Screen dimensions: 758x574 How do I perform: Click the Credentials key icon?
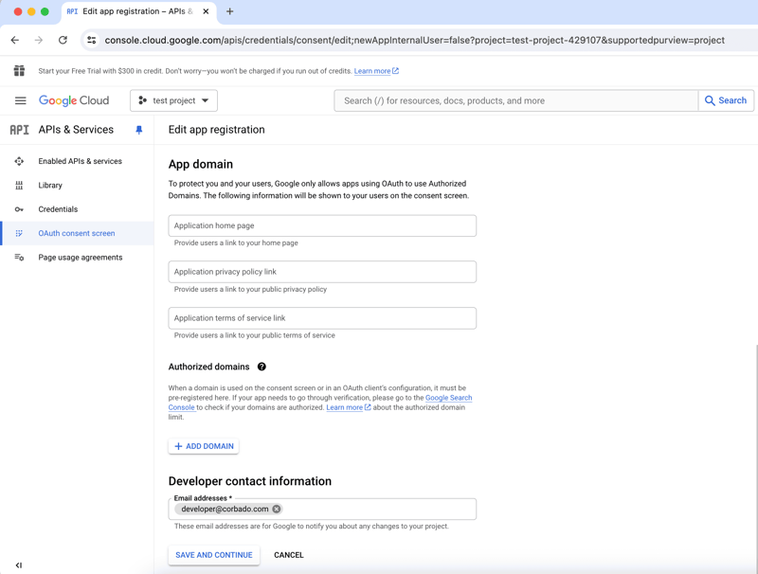[x=19, y=209]
